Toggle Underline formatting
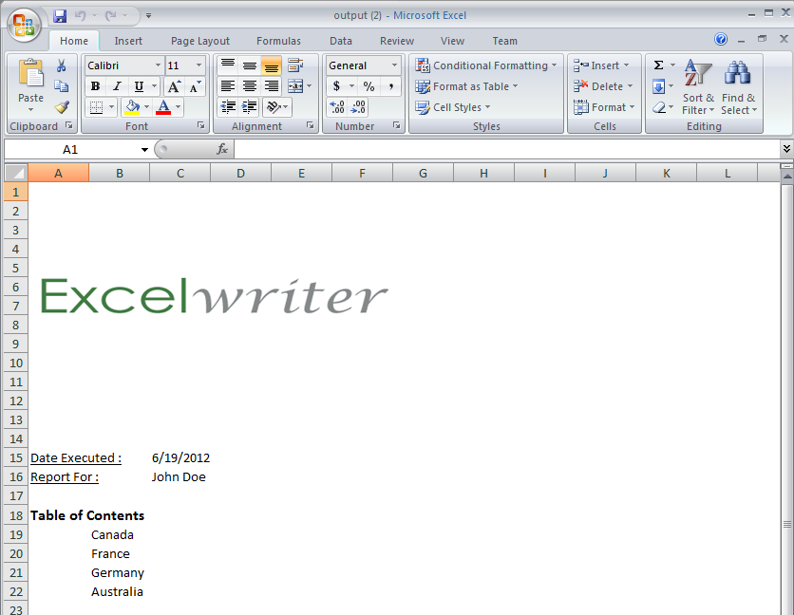Viewport: 794px width, 615px height. point(138,85)
